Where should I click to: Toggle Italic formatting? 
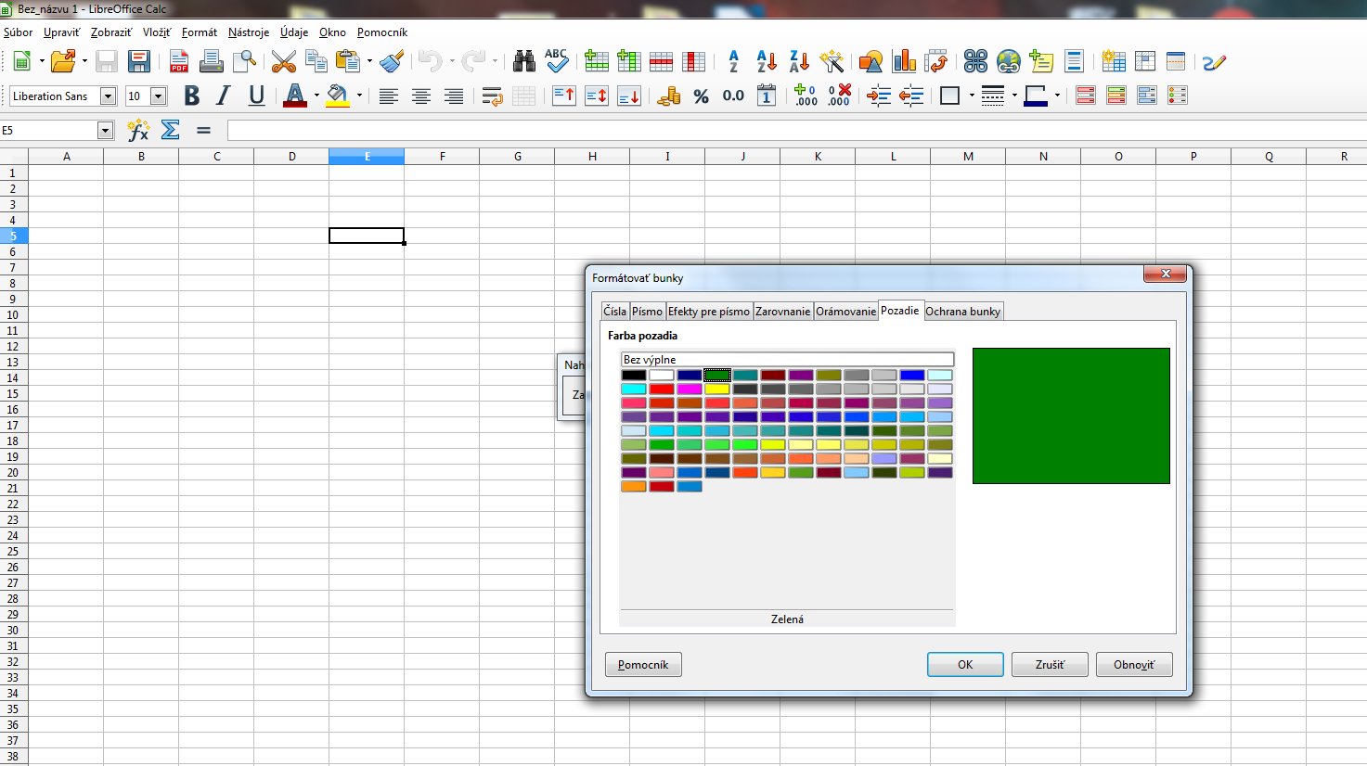(x=224, y=96)
